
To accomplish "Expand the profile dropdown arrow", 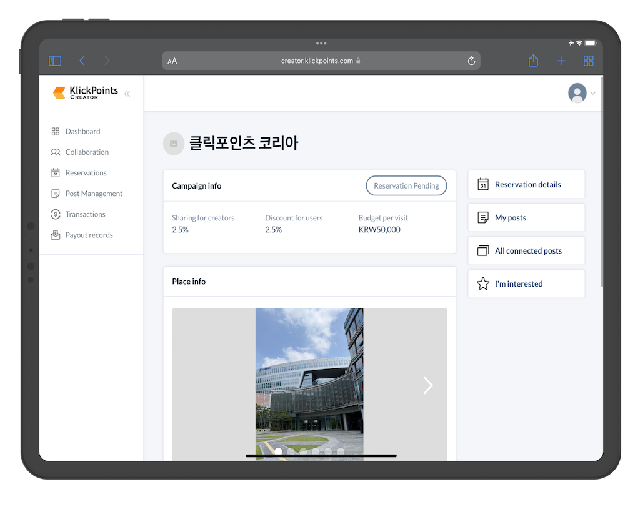I will tap(593, 94).
